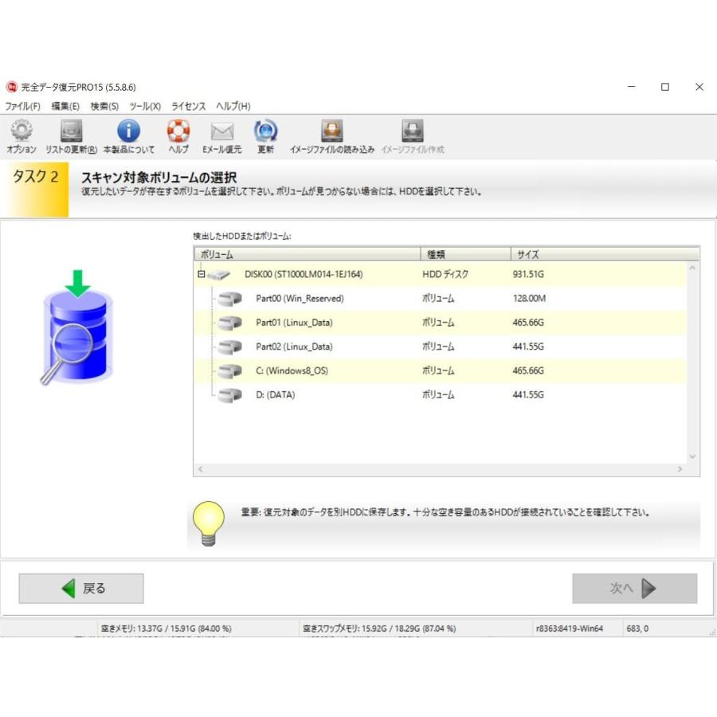Collapse the DISK00 tree node
Viewport: 717px width, 717px height.
coord(202,274)
